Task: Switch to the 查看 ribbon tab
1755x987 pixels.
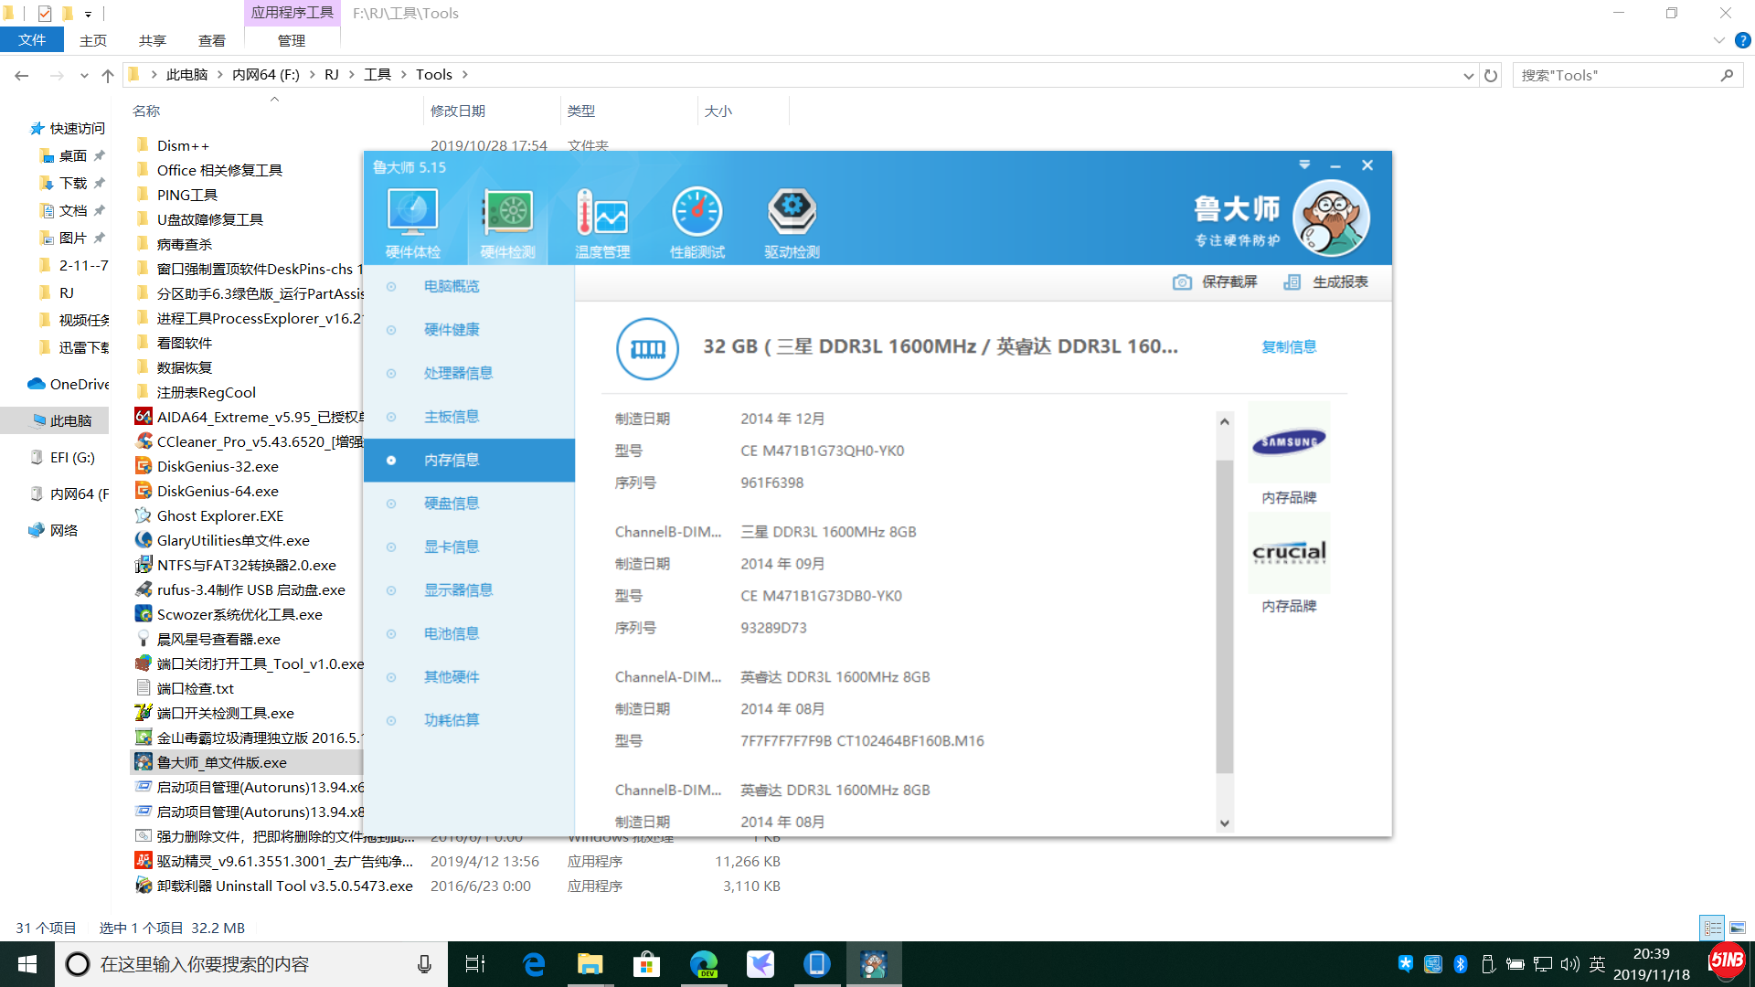Action: click(211, 40)
